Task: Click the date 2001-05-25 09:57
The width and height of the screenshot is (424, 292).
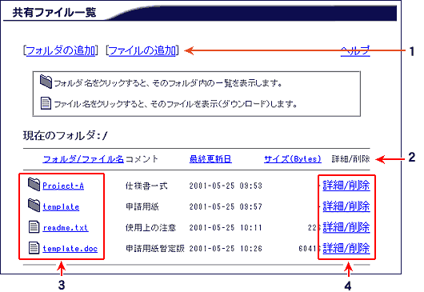Action: [x=226, y=207]
